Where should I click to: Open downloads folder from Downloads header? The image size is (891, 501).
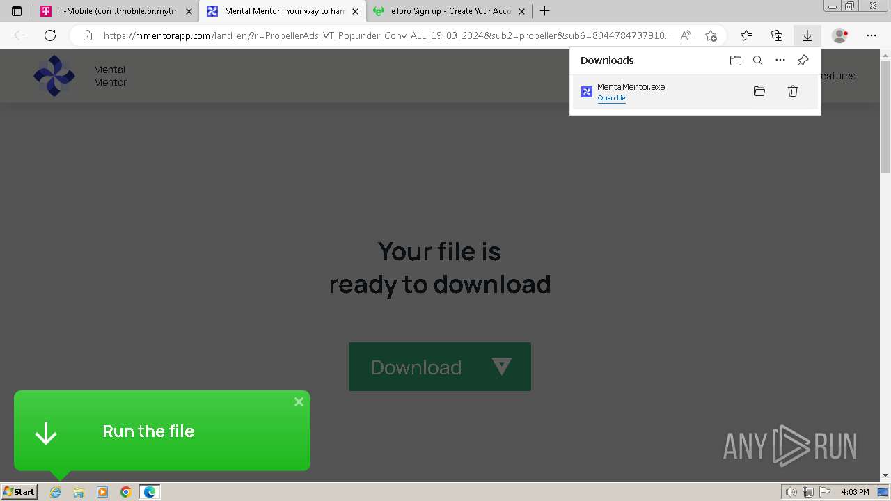tap(736, 61)
